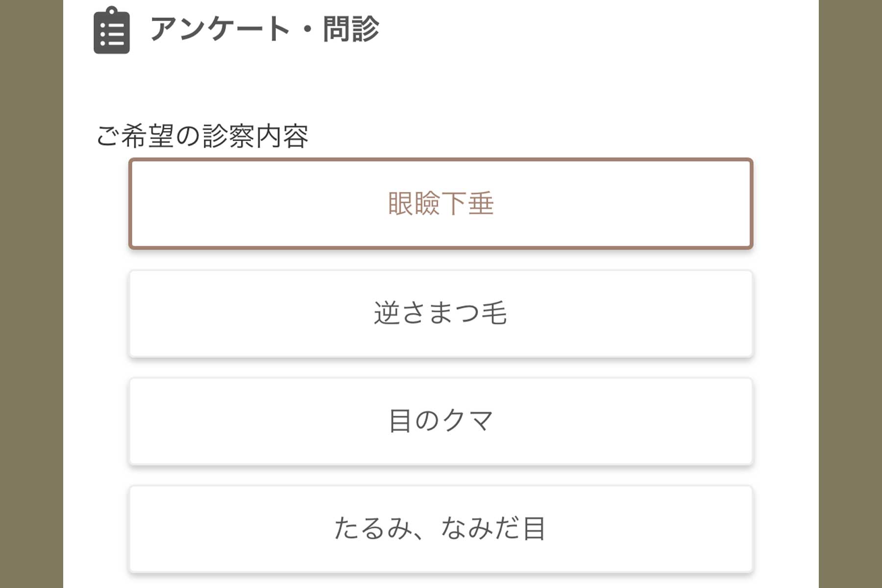
Task: Choose the 逆さまつ毛 option
Action: click(441, 314)
